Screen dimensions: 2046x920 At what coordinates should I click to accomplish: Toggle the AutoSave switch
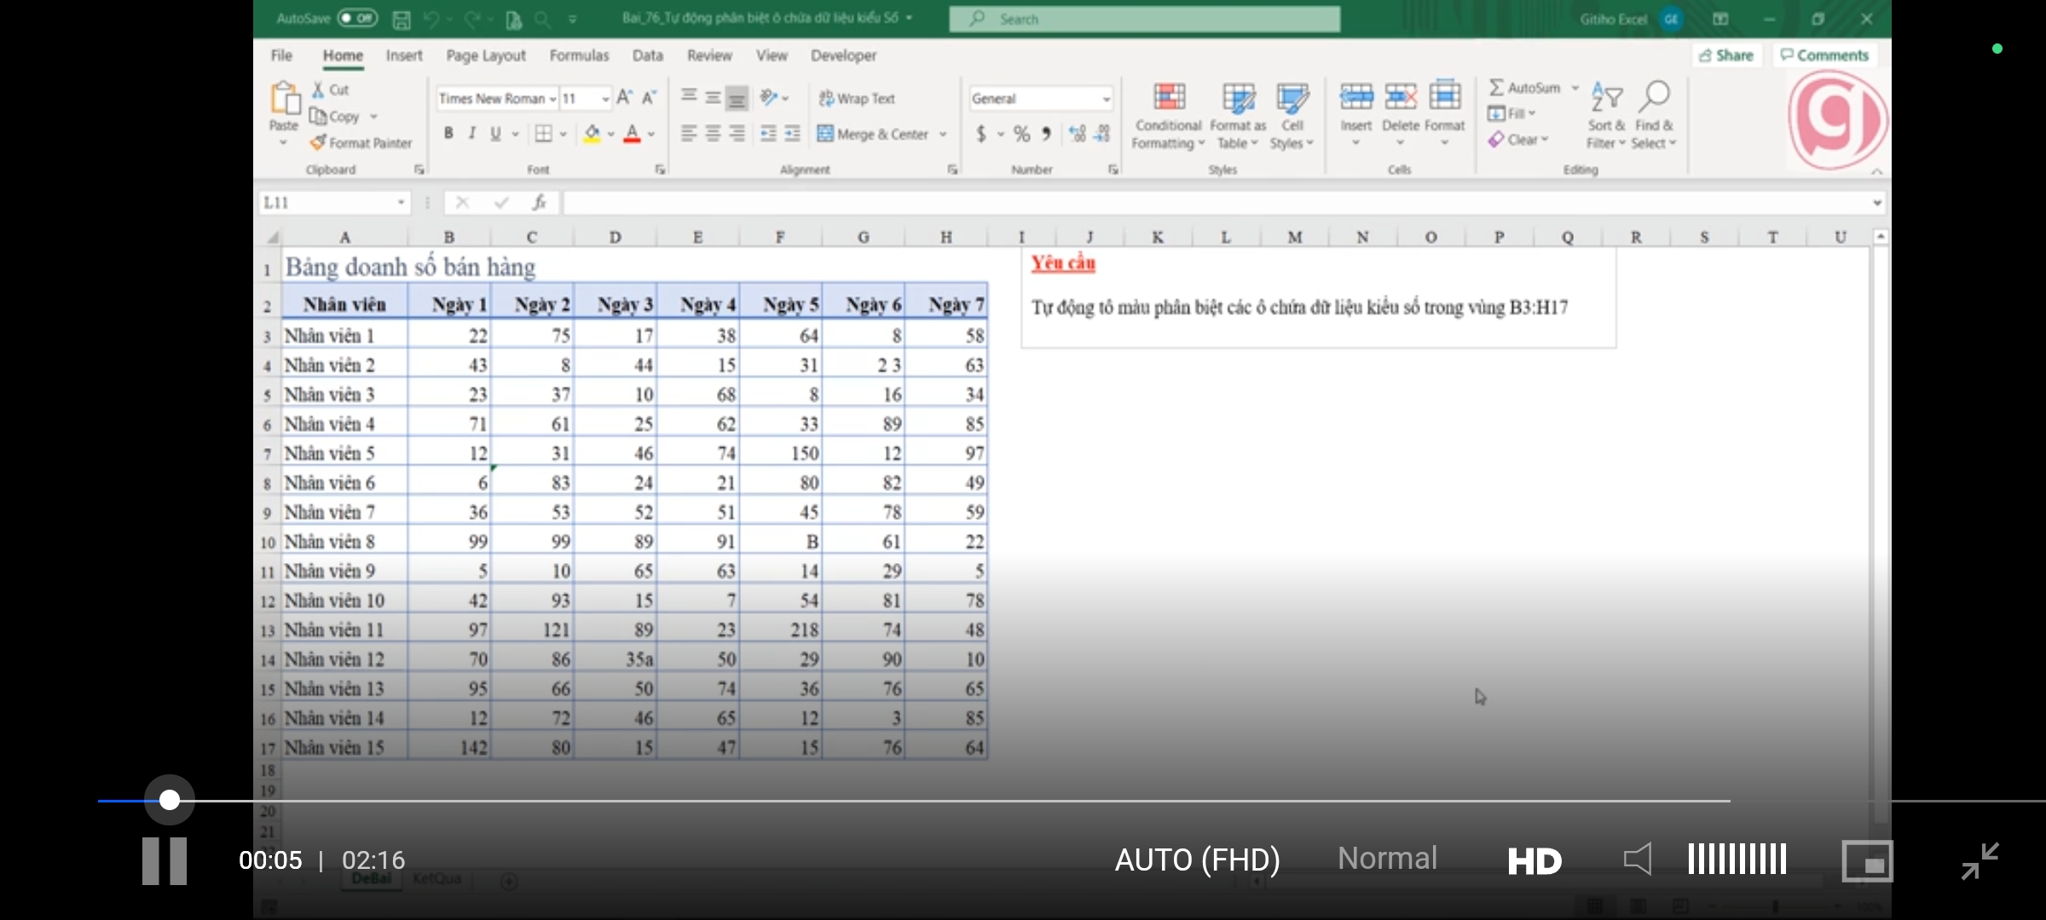tap(357, 18)
